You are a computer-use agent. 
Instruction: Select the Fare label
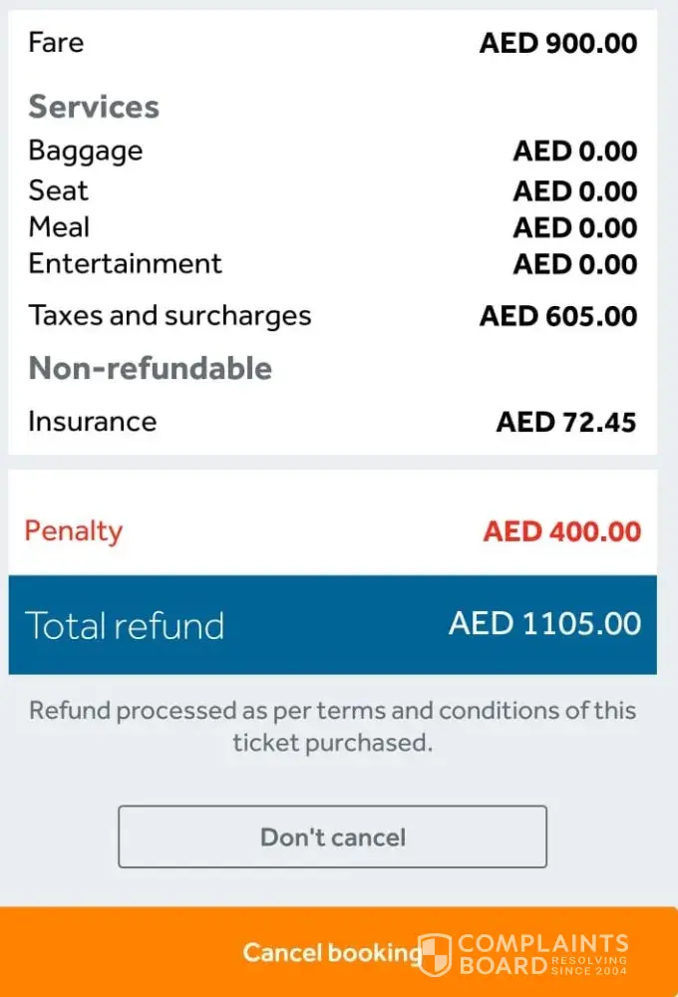coord(56,42)
